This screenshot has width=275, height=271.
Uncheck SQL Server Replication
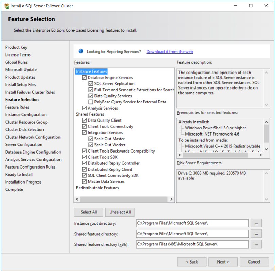click(x=91, y=84)
